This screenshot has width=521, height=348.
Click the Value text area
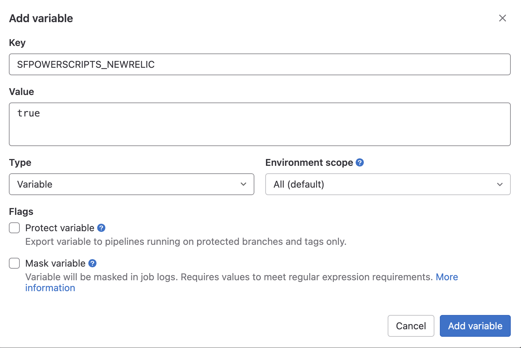coord(260,124)
